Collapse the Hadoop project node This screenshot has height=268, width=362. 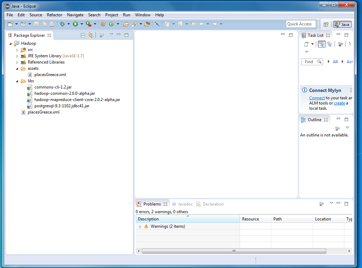click(x=11, y=44)
